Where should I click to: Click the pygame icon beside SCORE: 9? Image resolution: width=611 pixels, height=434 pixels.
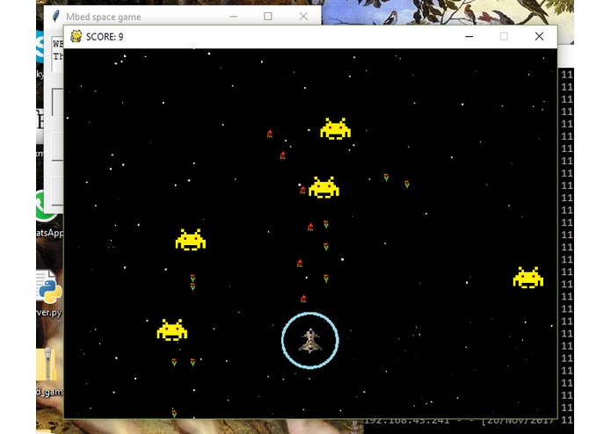76,36
